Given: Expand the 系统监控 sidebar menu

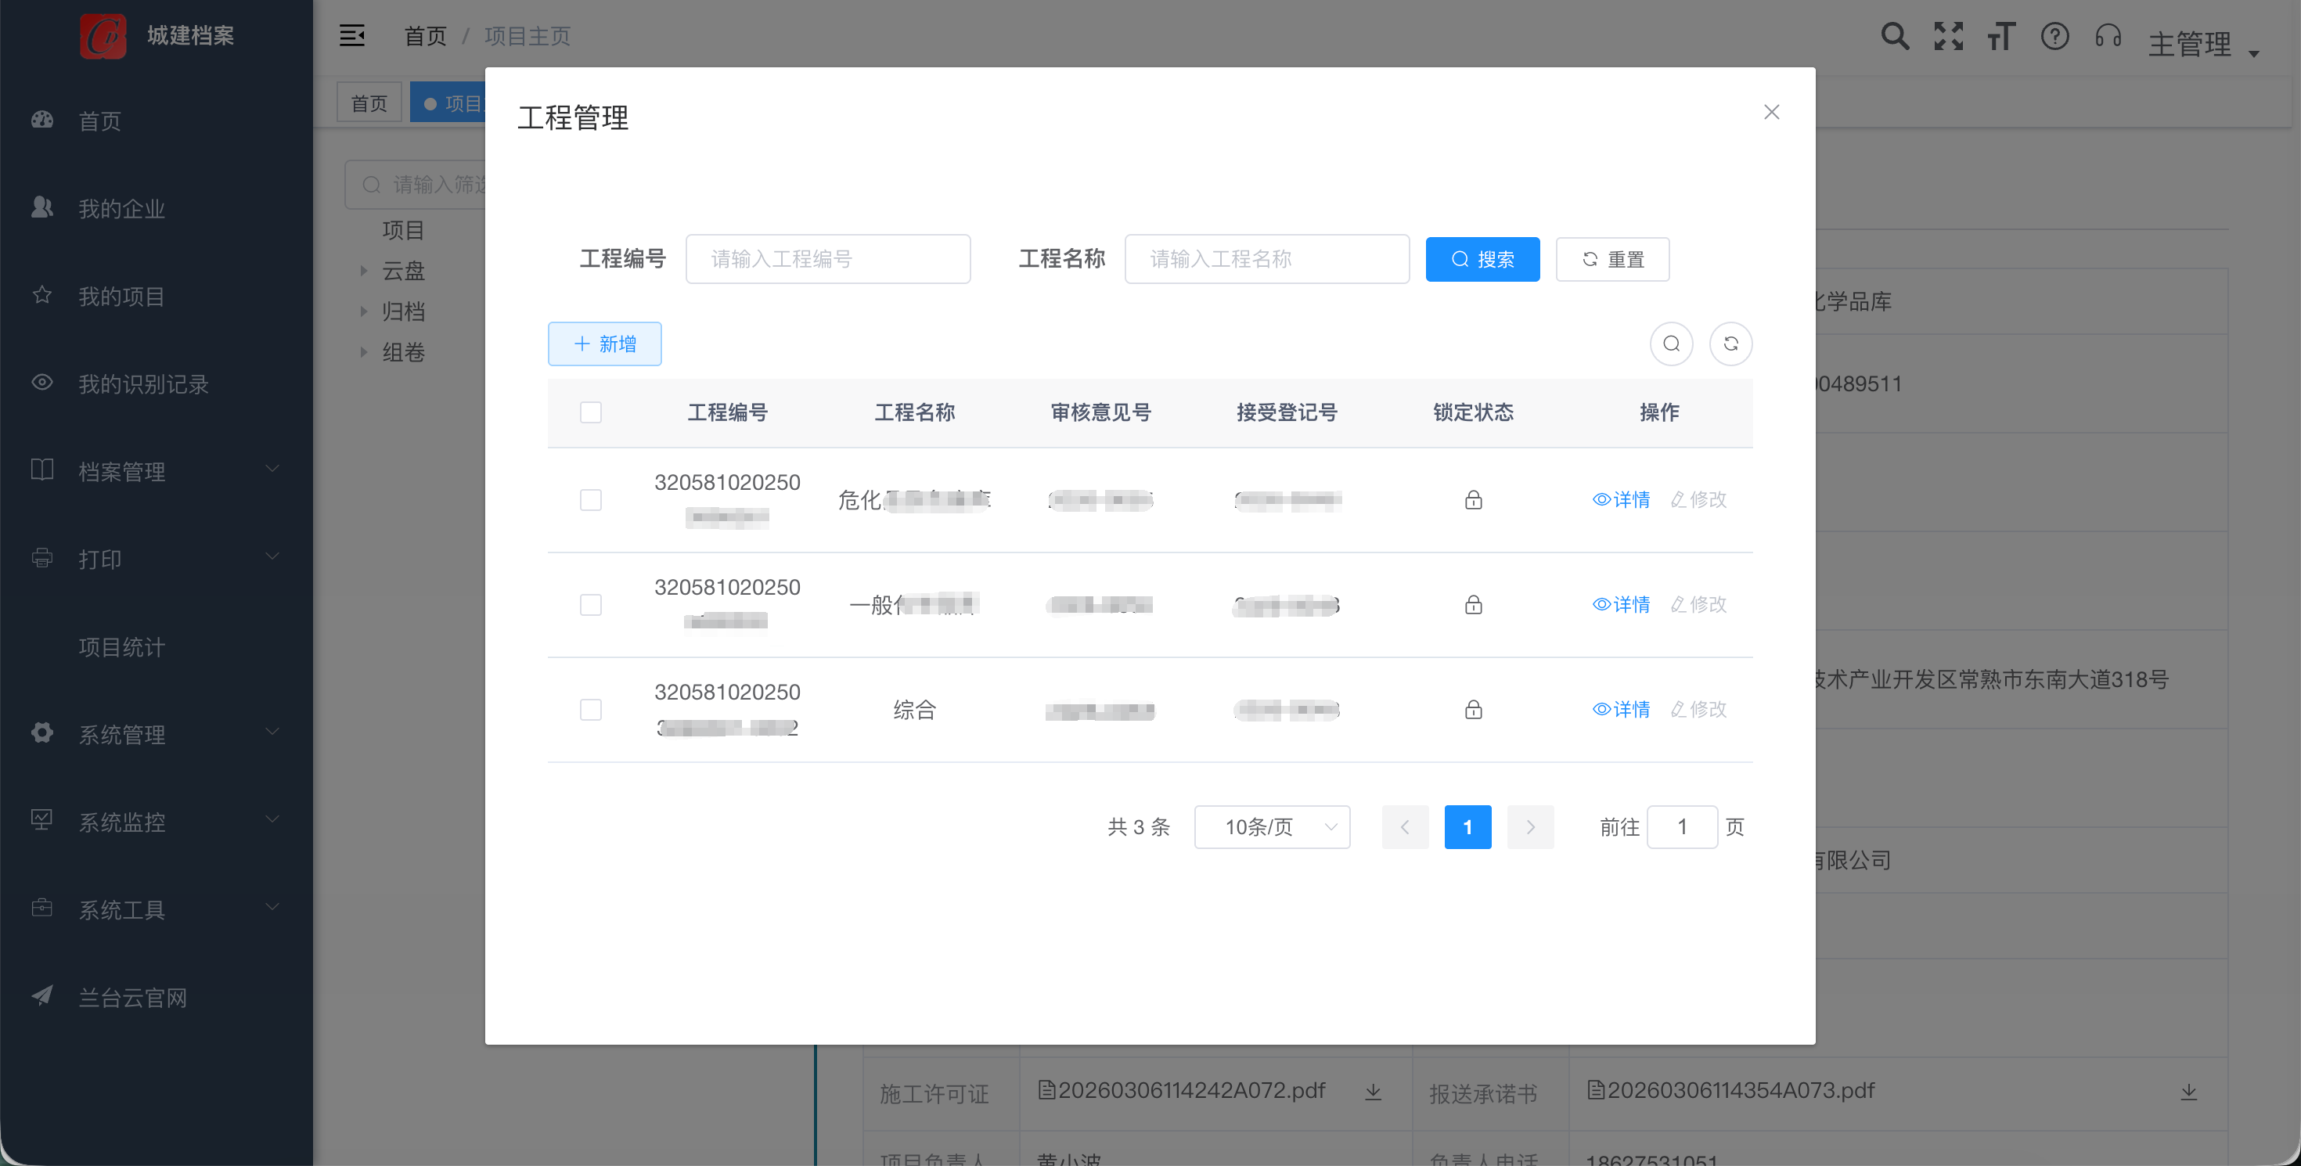Looking at the screenshot, I should pos(157,822).
